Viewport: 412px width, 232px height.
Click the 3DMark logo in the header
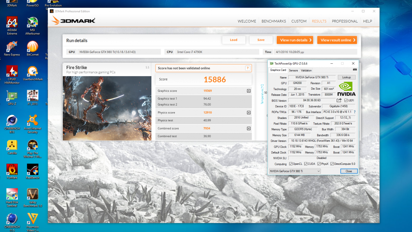point(73,21)
